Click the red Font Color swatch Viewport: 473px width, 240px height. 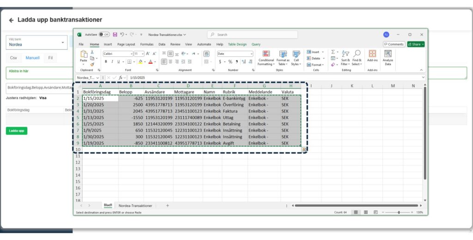pos(150,61)
